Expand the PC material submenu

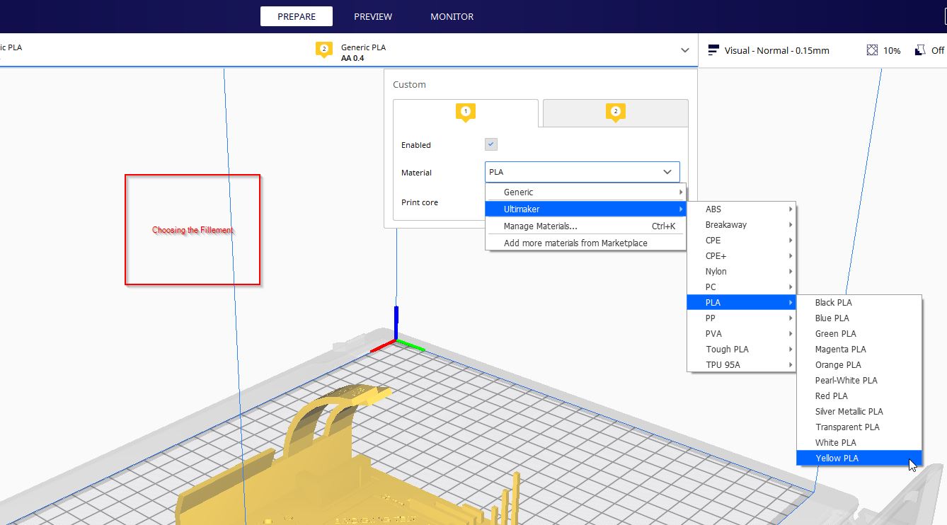click(x=742, y=287)
